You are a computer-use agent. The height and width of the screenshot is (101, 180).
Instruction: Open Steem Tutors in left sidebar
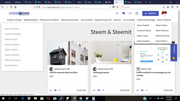(x=11, y=39)
